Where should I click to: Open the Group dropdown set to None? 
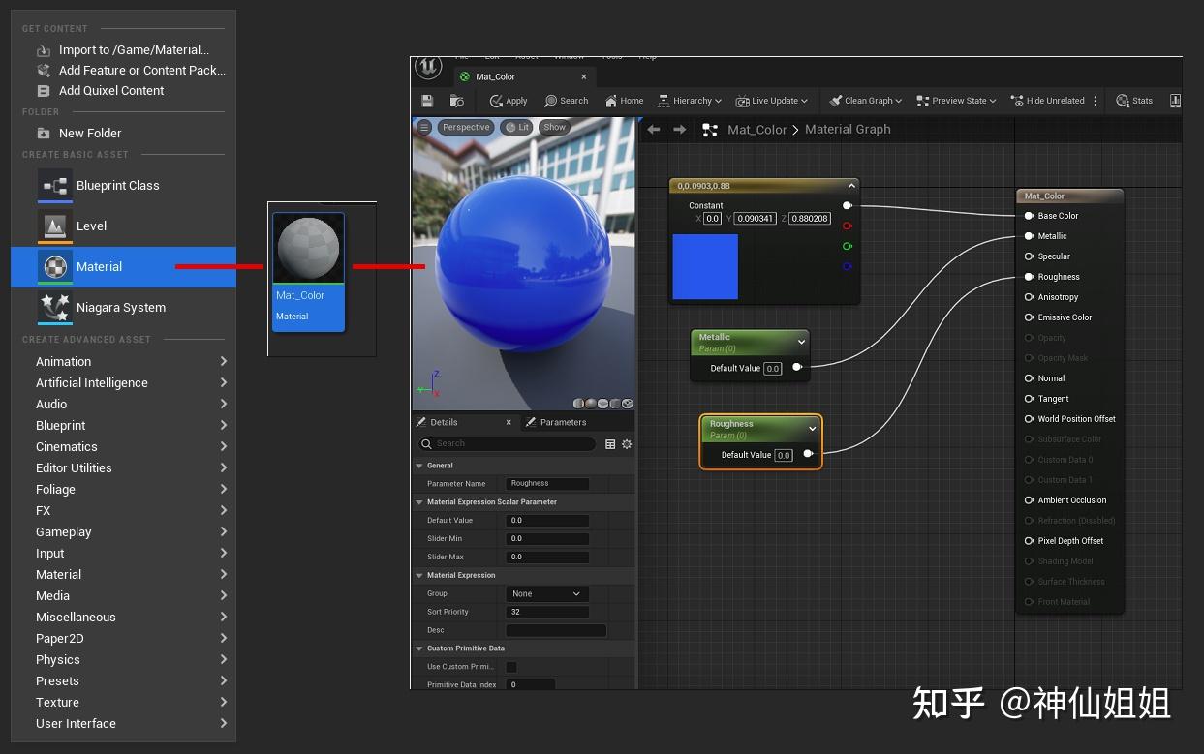coord(546,593)
